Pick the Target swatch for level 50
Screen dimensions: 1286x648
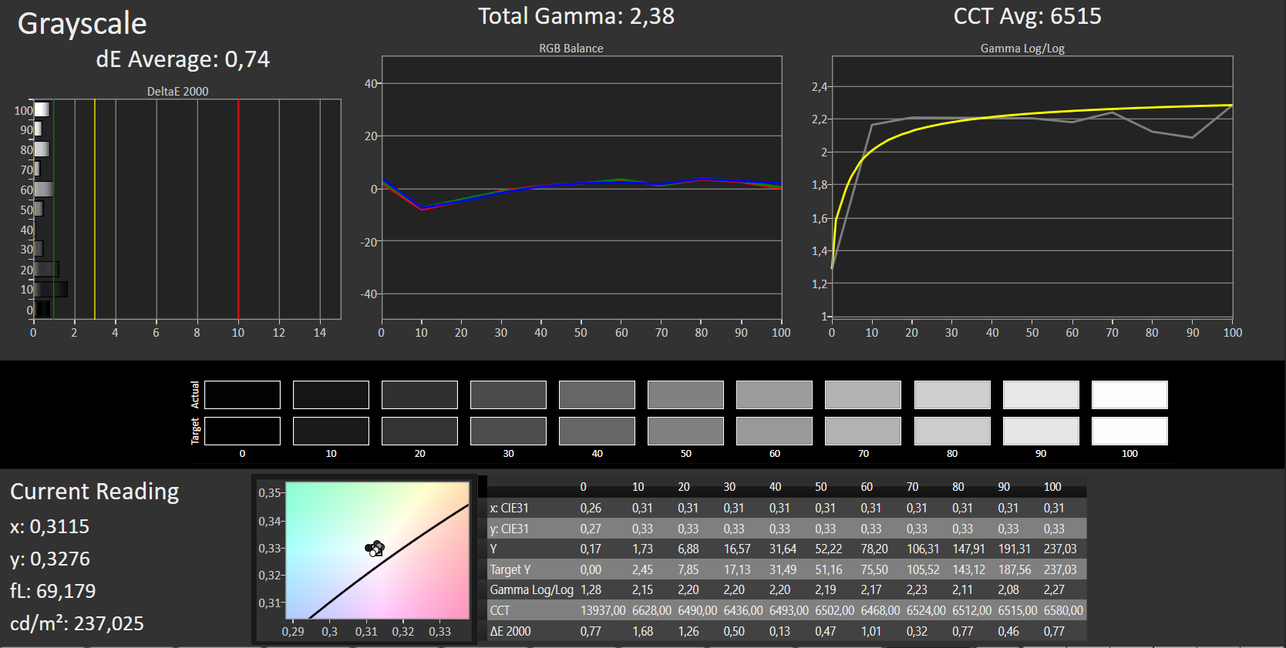pos(685,431)
